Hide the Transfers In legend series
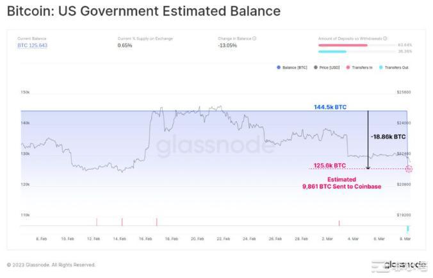Screen dimensions: 433x278 click(363, 67)
